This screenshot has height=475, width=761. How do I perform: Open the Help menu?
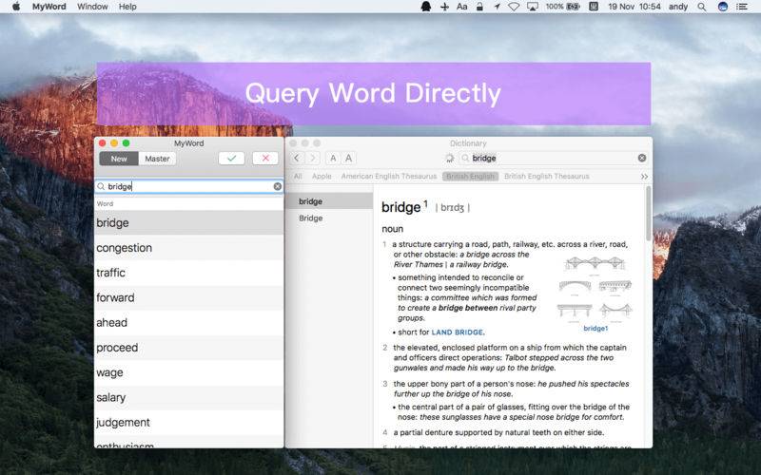(x=127, y=7)
